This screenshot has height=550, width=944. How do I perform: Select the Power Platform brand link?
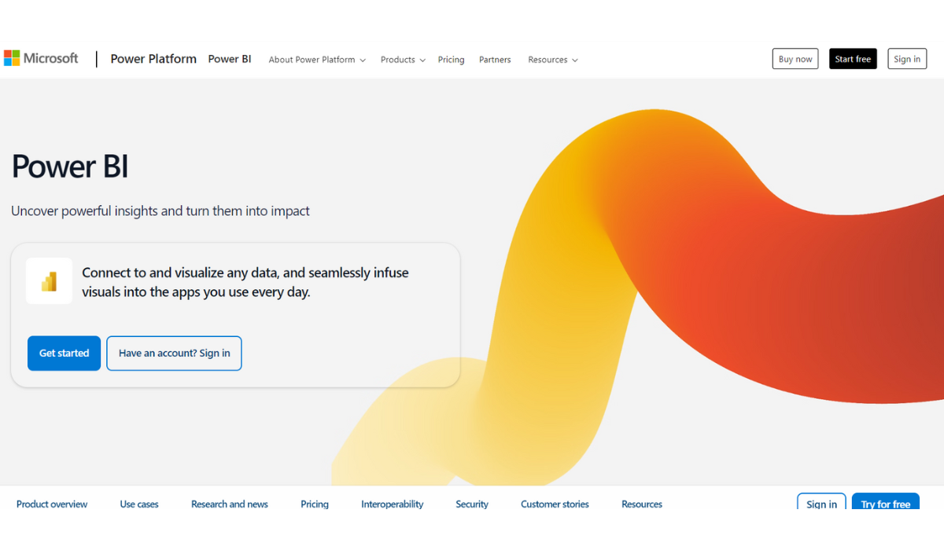[153, 59]
